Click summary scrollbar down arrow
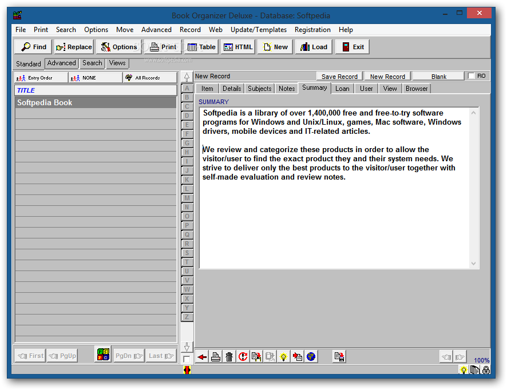 [x=473, y=264]
